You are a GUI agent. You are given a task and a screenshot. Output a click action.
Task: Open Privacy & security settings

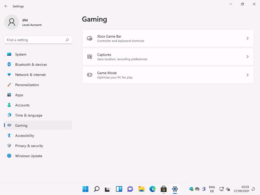point(38,145)
